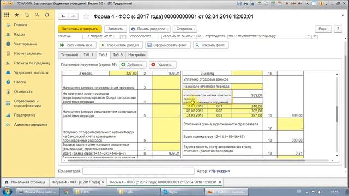349x196 pixels.
Task: Select payment order number 003 cell
Action: [x=219, y=115]
